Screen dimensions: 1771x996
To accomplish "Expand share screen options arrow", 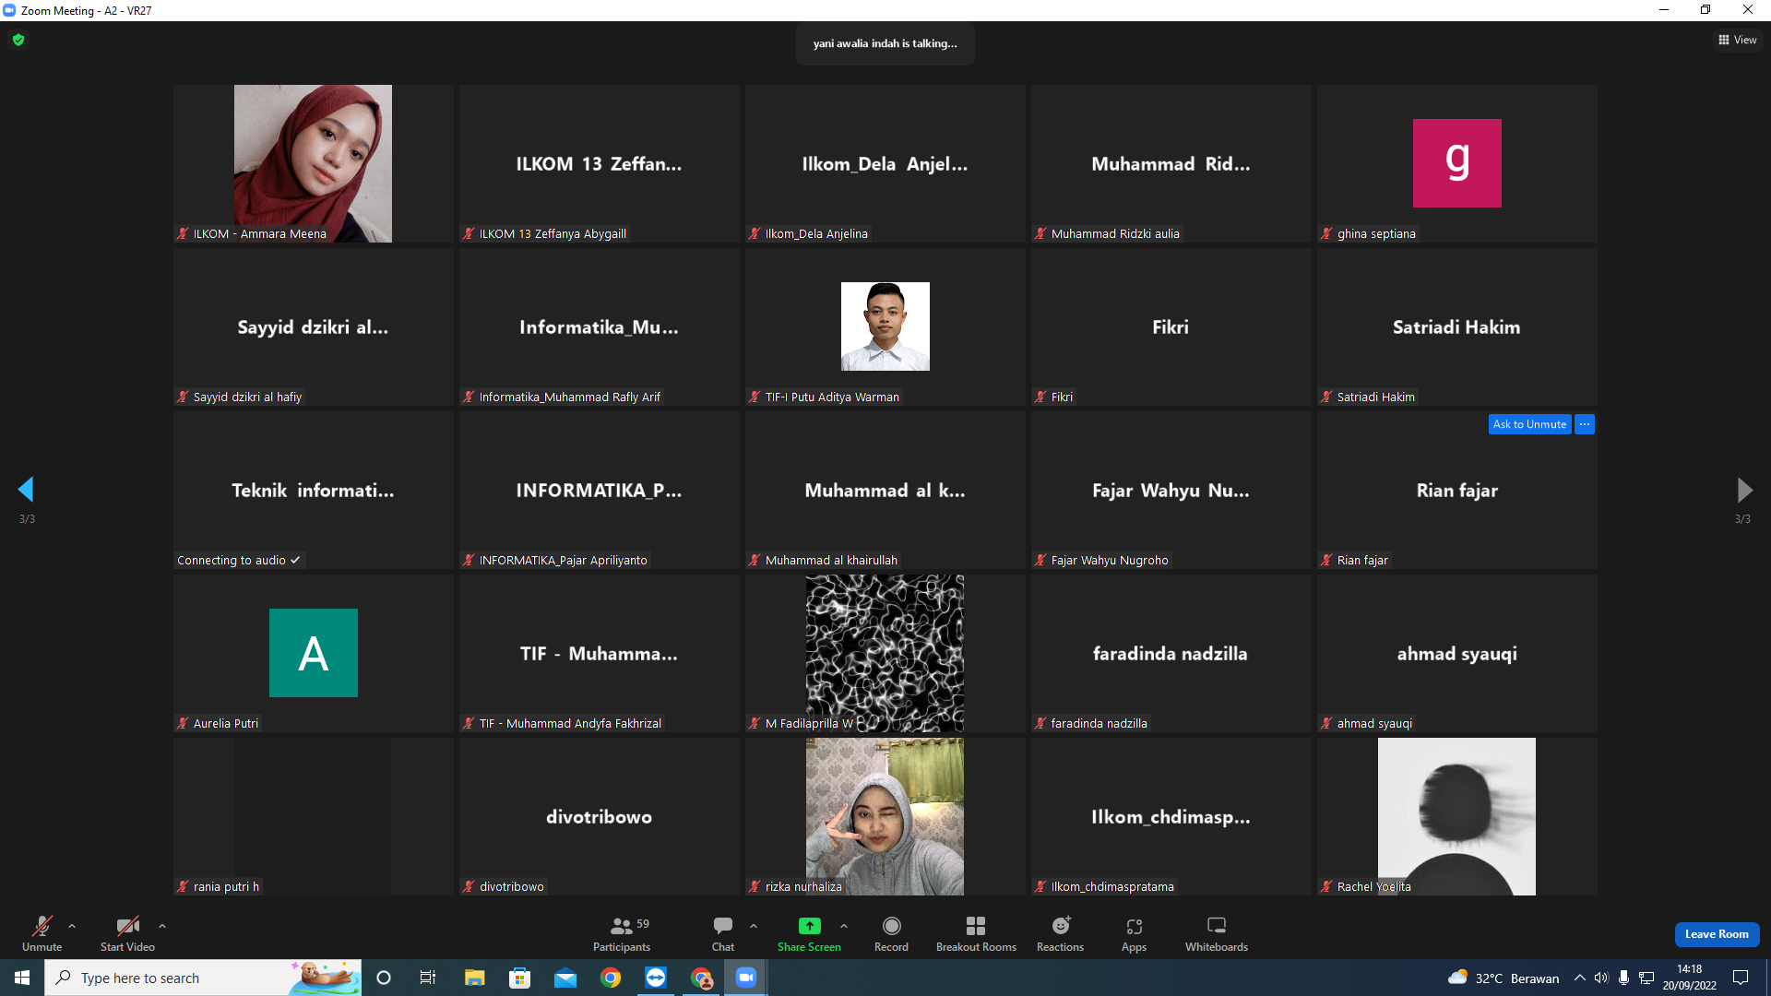I will pos(844,926).
